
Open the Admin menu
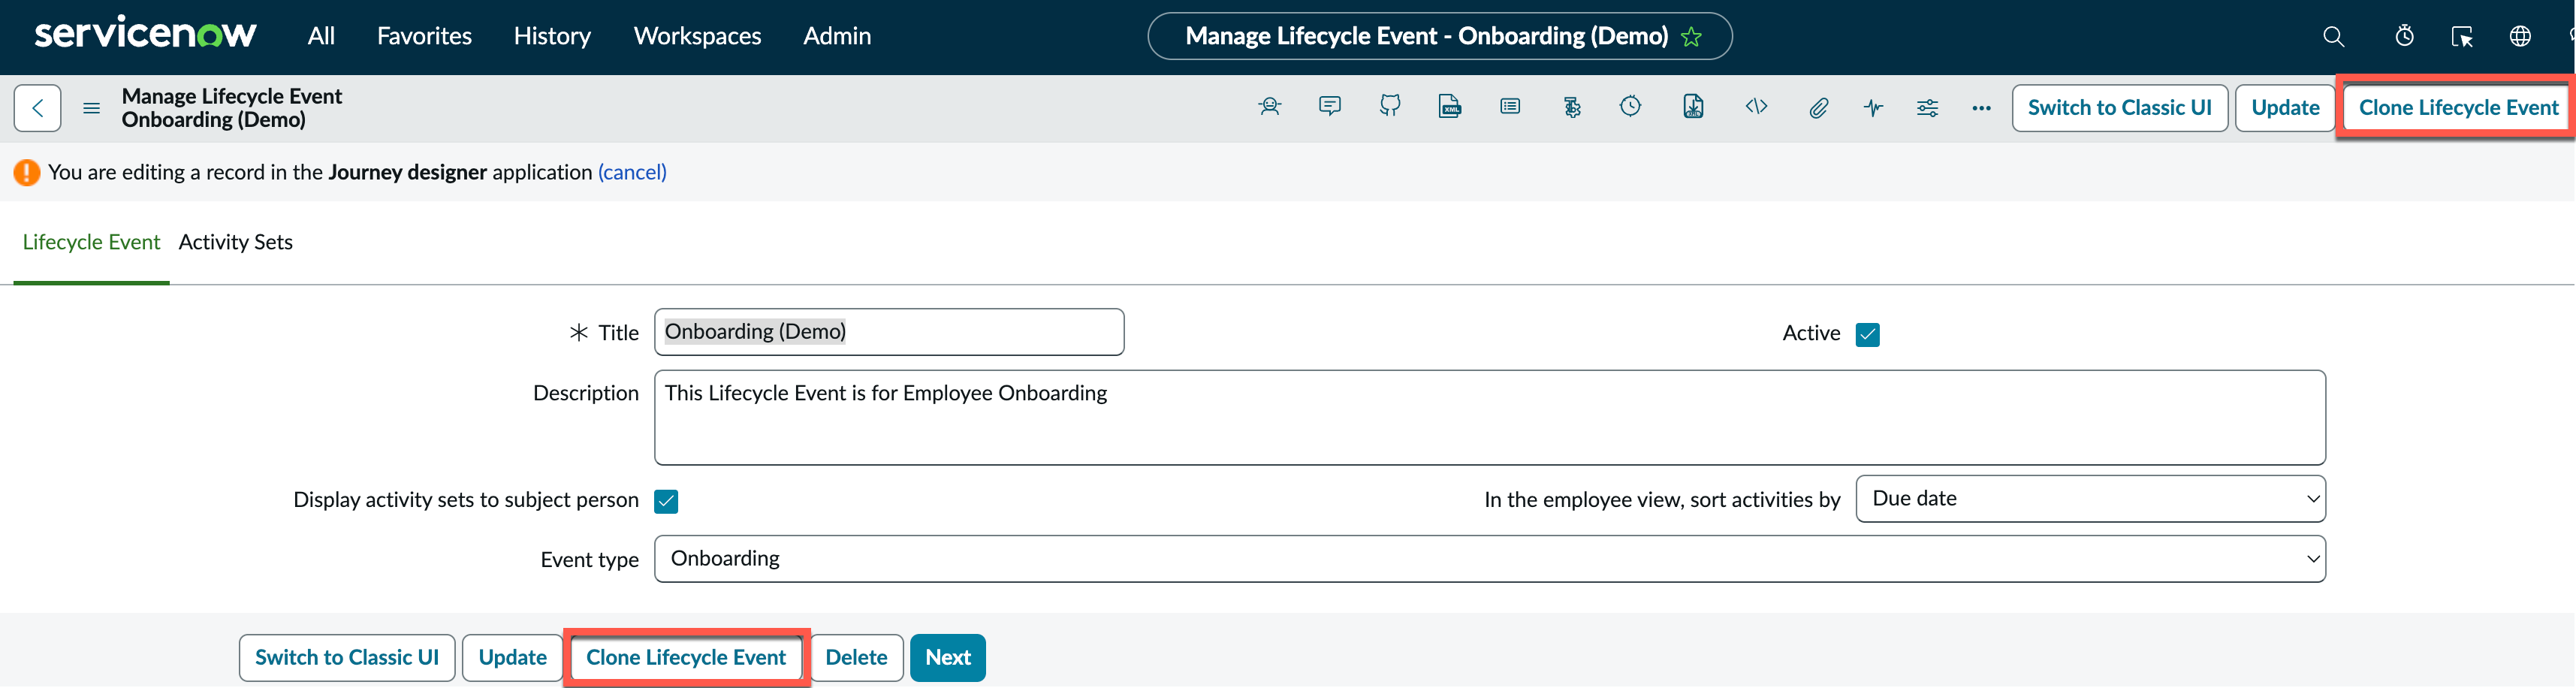[x=837, y=36]
